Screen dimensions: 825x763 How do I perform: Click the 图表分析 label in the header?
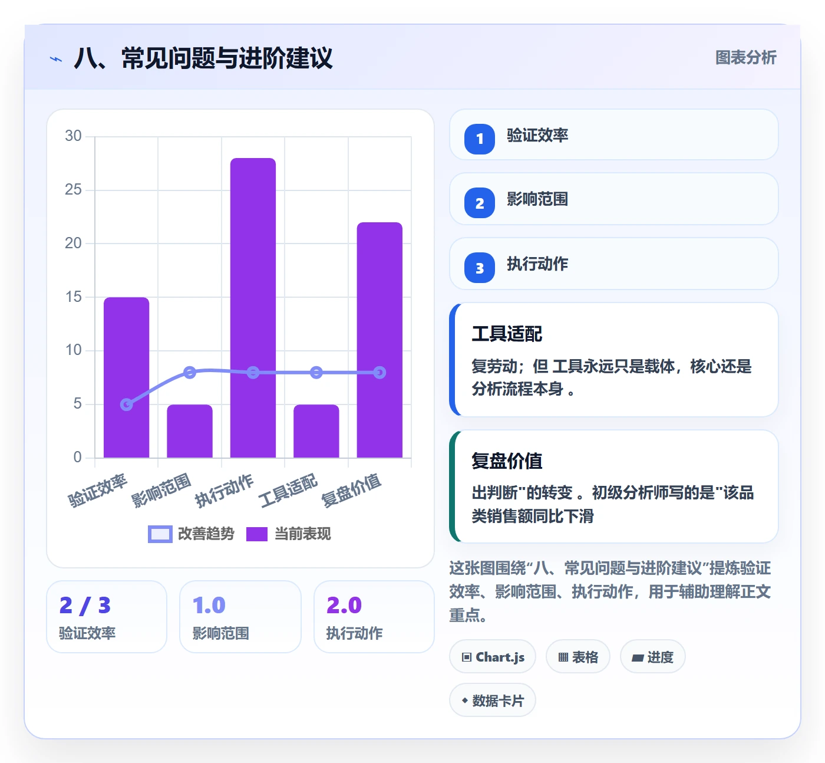(745, 58)
